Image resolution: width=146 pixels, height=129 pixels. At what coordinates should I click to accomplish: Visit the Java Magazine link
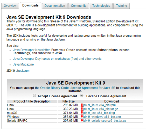coord(23,64)
